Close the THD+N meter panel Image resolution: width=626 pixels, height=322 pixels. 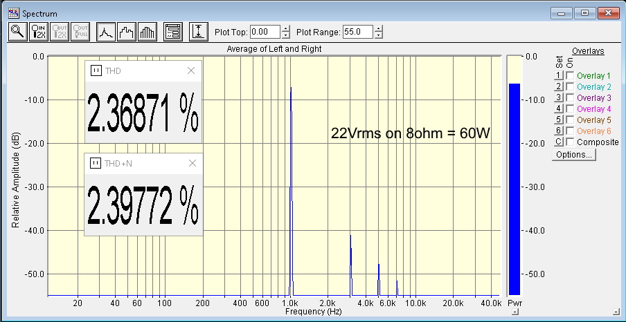pyautogui.click(x=192, y=163)
